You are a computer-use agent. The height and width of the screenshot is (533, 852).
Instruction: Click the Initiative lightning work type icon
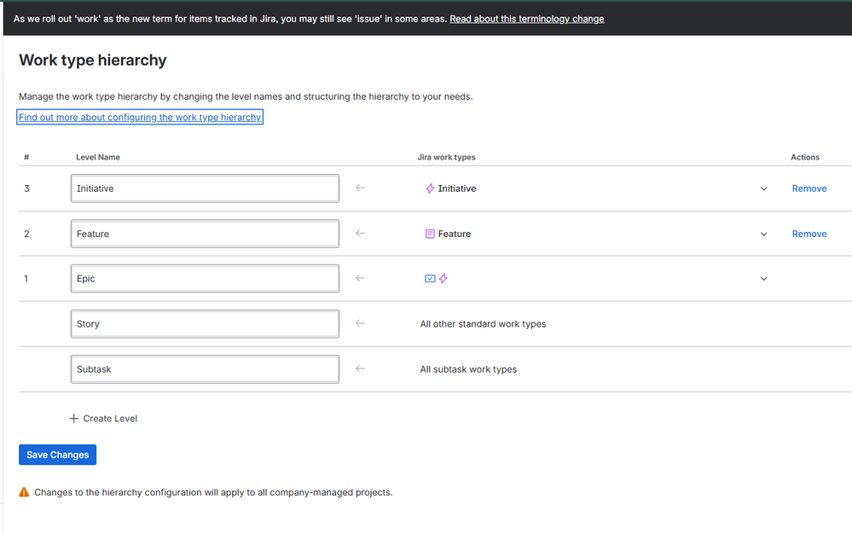tap(430, 188)
